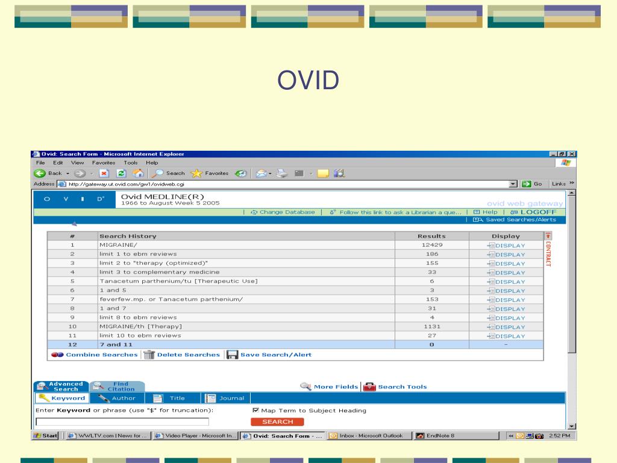Viewport: 617px width, 463px height.
Task: Toggle Map Term to Subject Heading checkbox
Action: (x=255, y=410)
